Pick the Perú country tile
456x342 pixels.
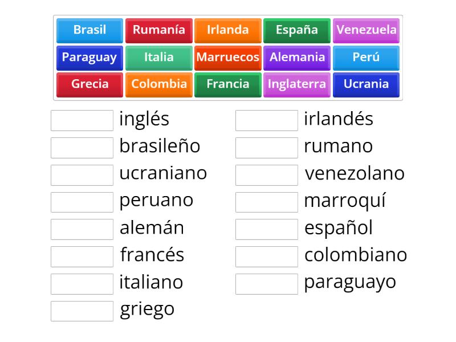tap(366, 58)
